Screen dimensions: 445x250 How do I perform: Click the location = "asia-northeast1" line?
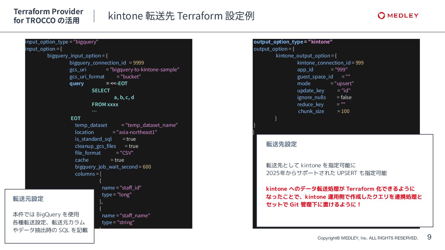click(x=116, y=132)
